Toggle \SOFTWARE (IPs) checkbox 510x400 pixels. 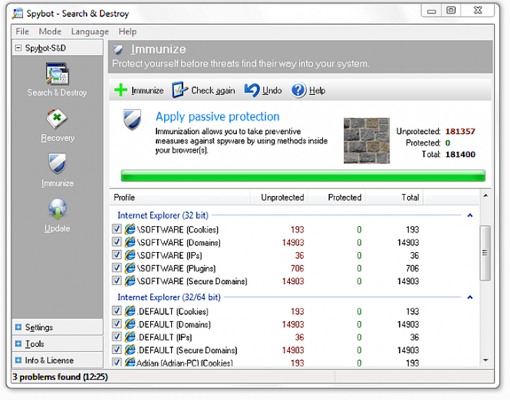(x=117, y=255)
